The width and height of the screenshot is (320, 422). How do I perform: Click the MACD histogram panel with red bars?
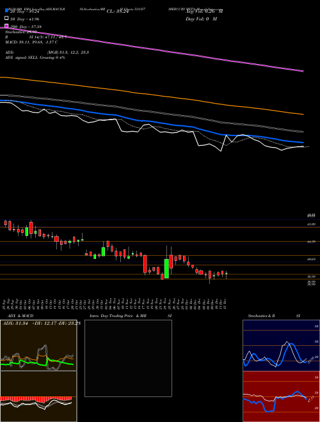point(38,396)
